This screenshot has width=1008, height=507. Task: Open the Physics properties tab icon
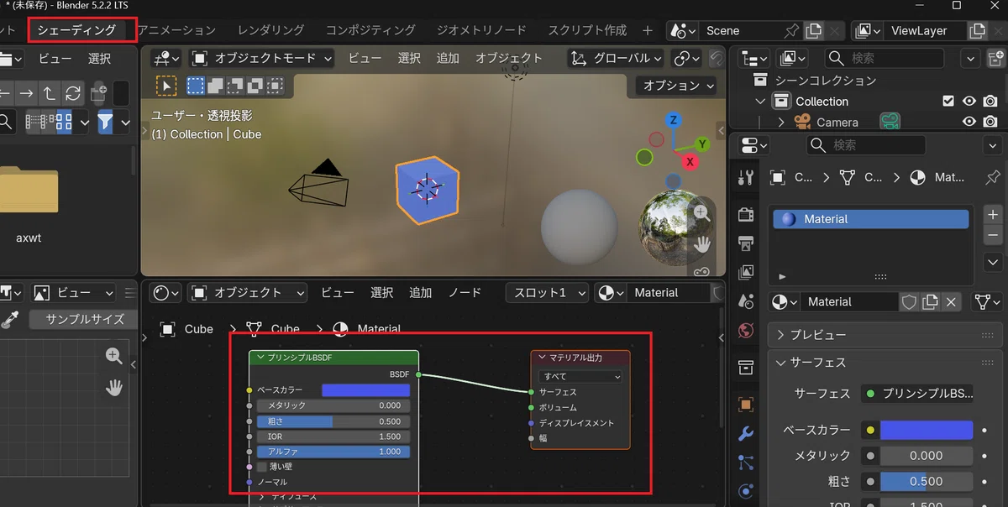coord(746,491)
